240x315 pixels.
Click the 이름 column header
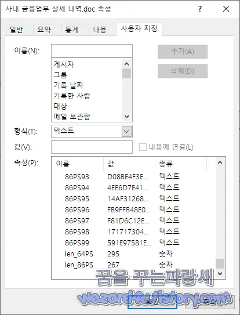(x=78, y=164)
